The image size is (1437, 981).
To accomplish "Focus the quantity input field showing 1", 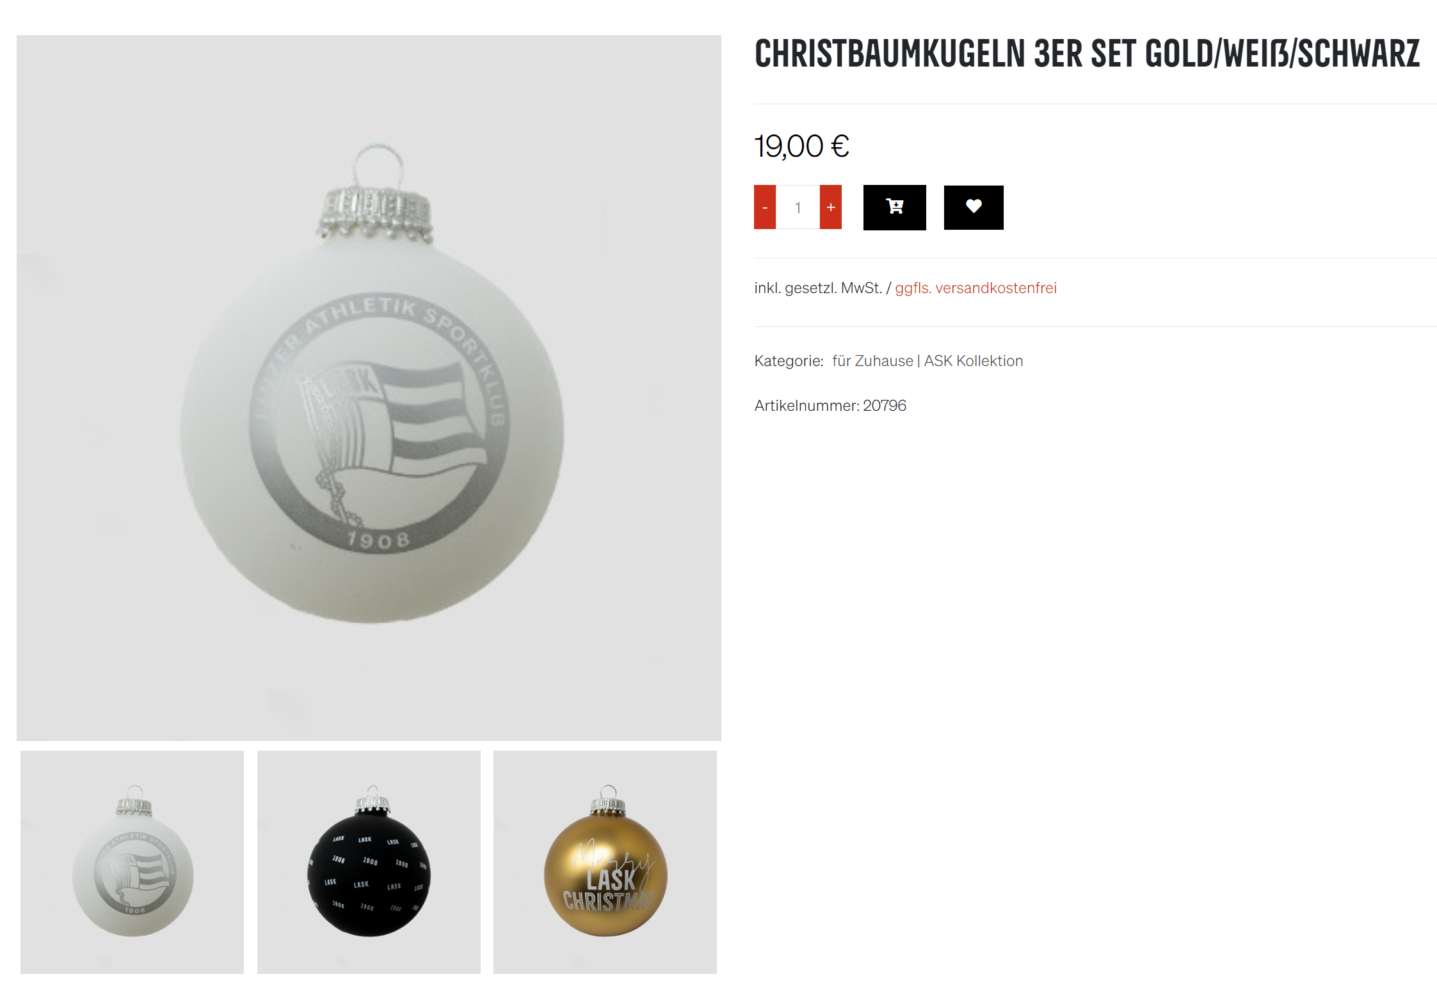I will [x=798, y=207].
